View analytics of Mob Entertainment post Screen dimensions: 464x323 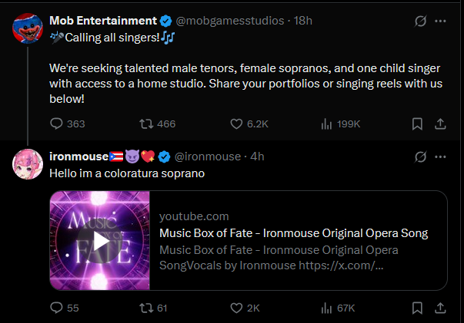point(326,124)
